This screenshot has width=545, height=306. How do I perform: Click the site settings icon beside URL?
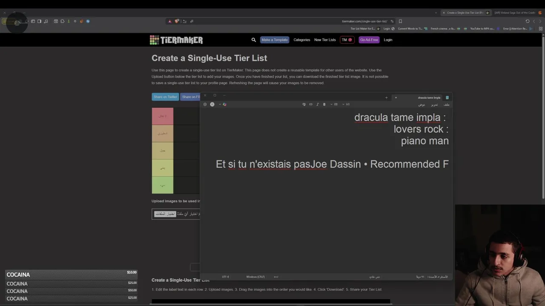coord(392,21)
